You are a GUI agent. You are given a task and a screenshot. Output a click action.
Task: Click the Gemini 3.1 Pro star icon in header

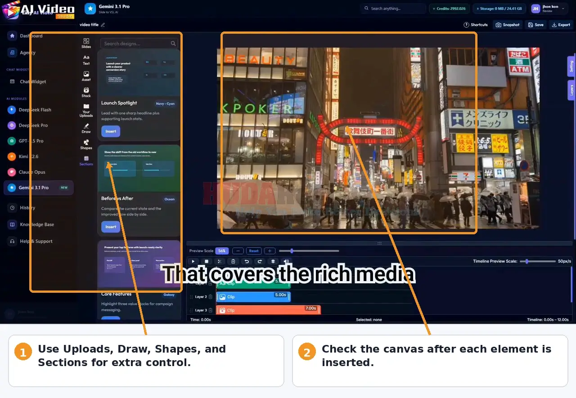pyautogui.click(x=90, y=9)
